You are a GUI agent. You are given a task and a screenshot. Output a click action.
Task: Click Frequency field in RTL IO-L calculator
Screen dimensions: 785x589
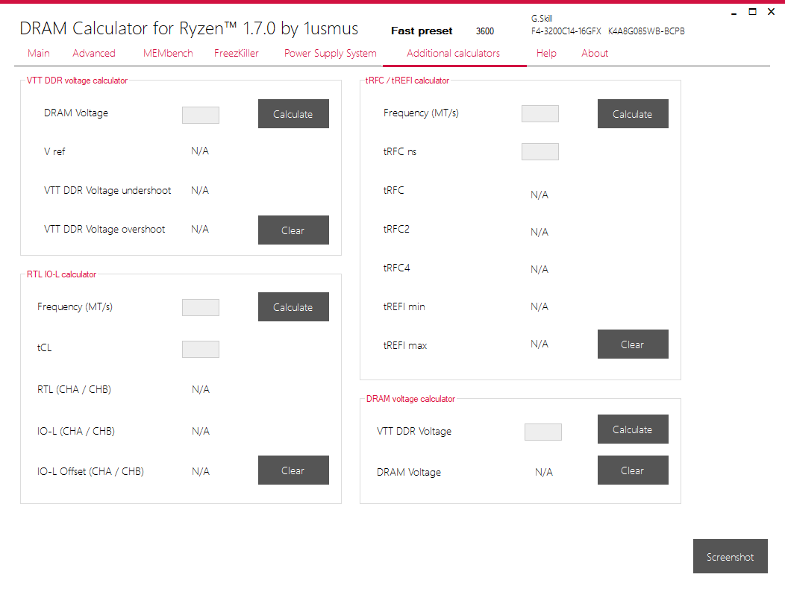point(201,308)
